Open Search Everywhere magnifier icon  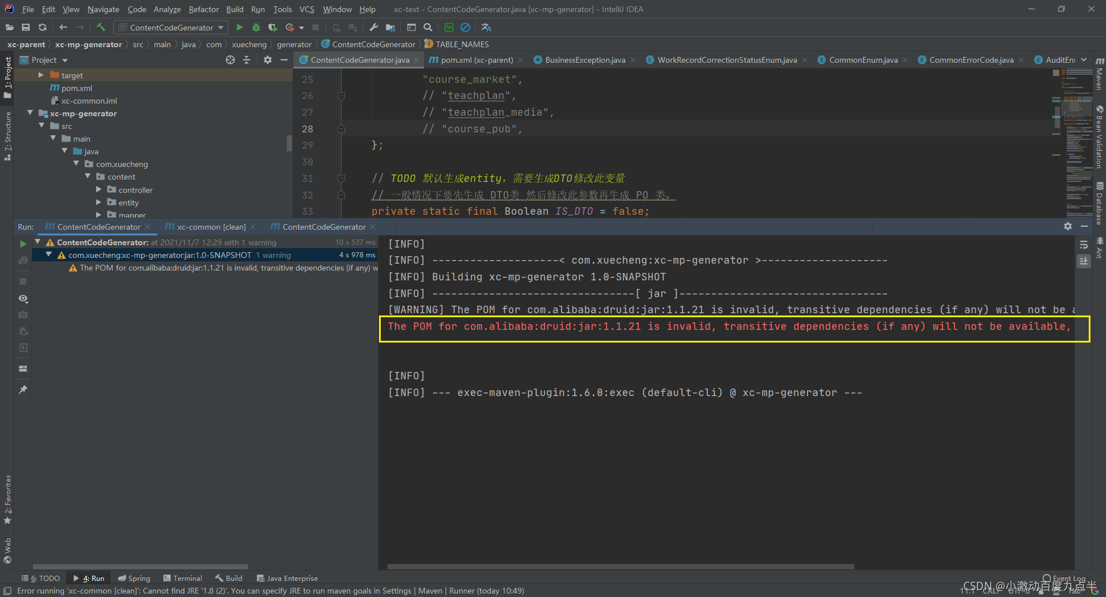point(428,27)
